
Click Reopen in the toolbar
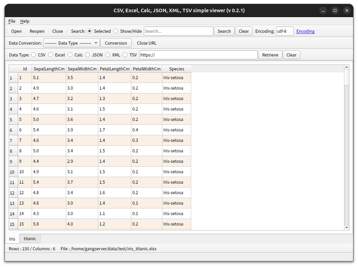[x=37, y=31]
